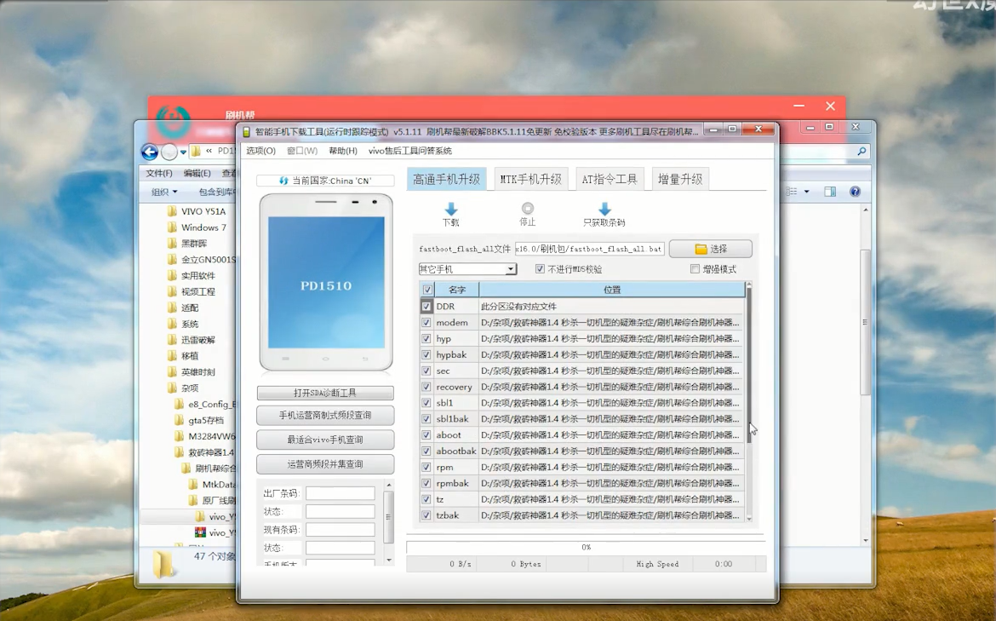Switch to the 增量升级 tab

point(680,179)
